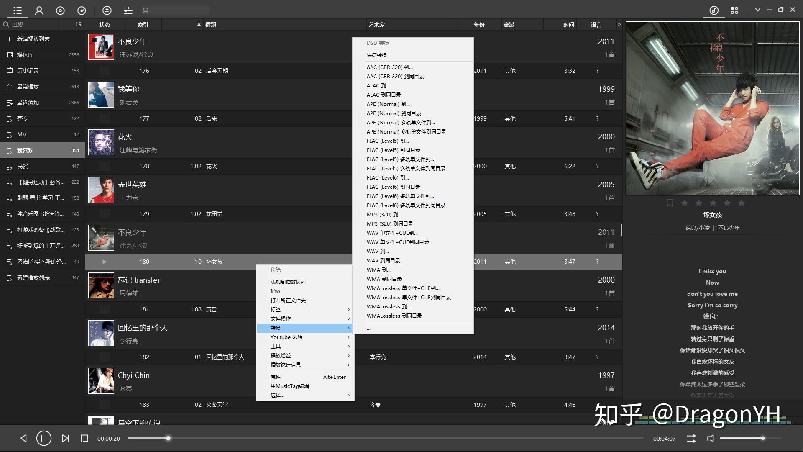
Task: Open the grid layout view icon
Action: tap(734, 10)
